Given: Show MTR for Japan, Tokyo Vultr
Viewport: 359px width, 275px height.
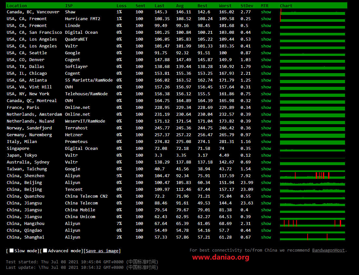Looking at the screenshot, I should (266, 155).
